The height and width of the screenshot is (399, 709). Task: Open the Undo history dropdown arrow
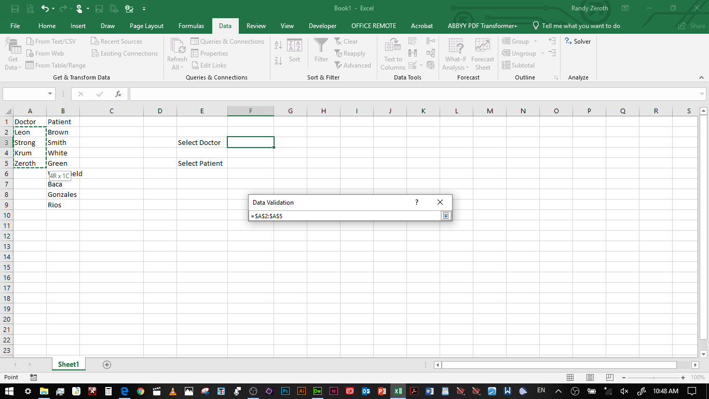54,9
